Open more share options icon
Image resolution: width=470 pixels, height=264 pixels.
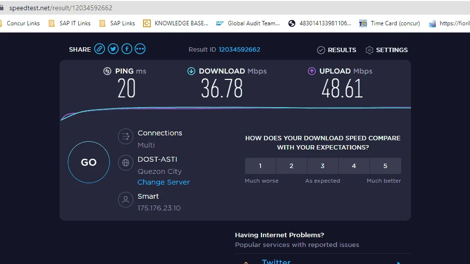pyautogui.click(x=140, y=49)
